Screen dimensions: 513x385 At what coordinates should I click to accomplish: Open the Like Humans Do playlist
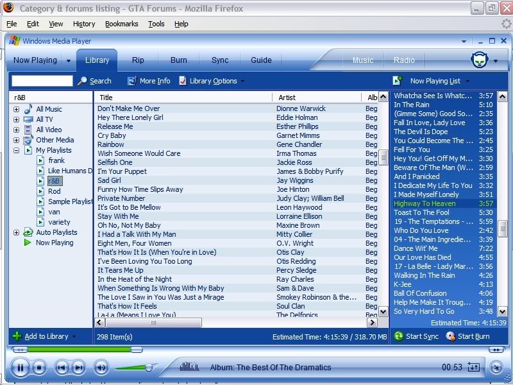[x=70, y=171]
